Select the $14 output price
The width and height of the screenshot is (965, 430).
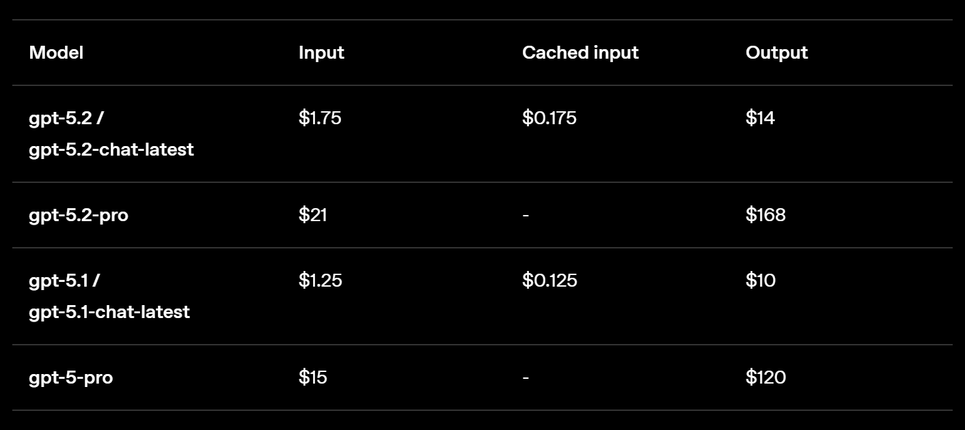pos(760,118)
